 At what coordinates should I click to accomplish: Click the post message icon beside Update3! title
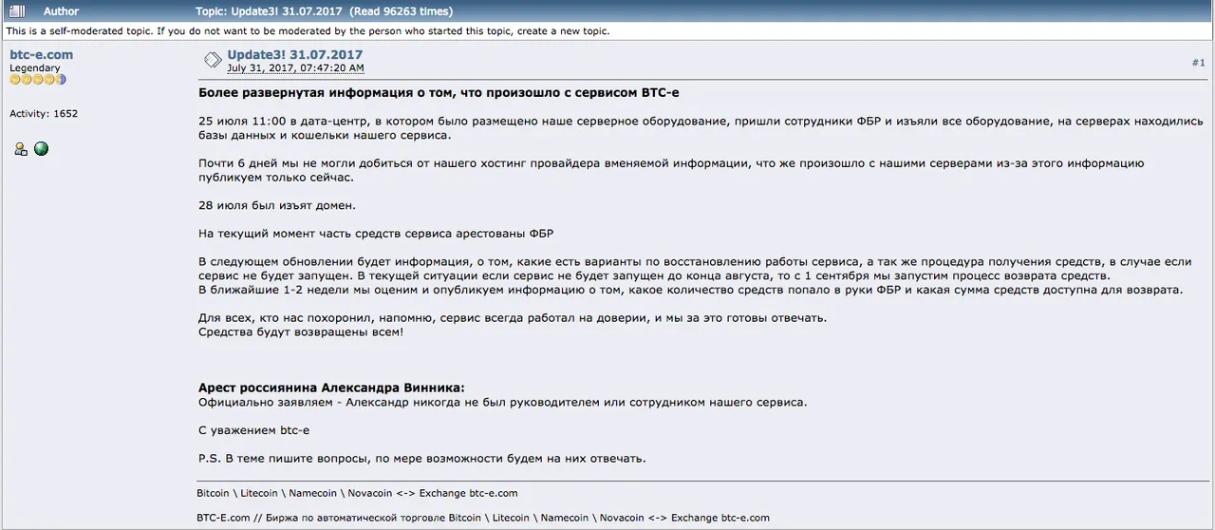pos(213,60)
